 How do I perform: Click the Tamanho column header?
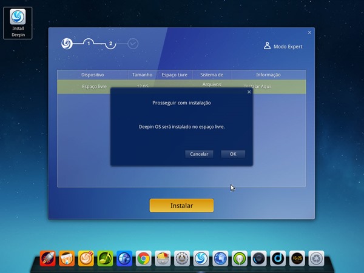(142, 75)
